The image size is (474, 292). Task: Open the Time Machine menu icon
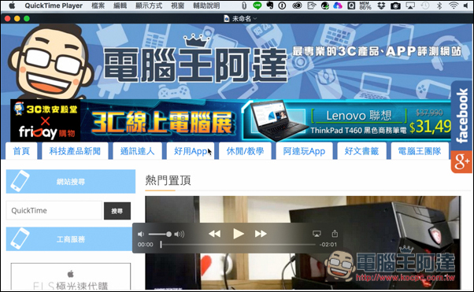pyautogui.click(x=425, y=6)
